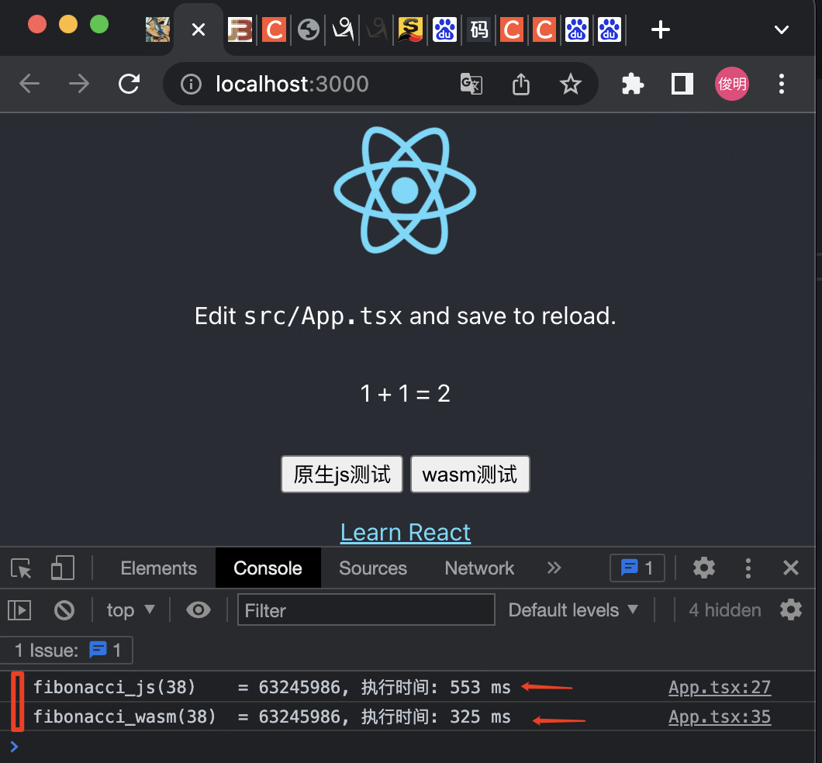Switch to the Network tab
822x763 pixels.
click(x=479, y=568)
